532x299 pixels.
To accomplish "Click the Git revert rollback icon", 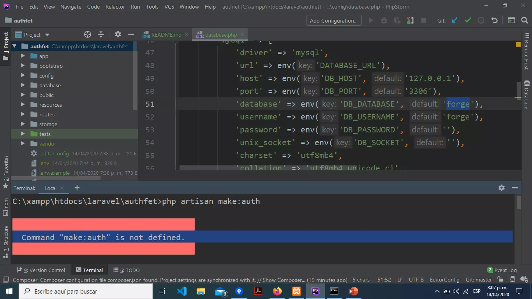I will click(494, 21).
